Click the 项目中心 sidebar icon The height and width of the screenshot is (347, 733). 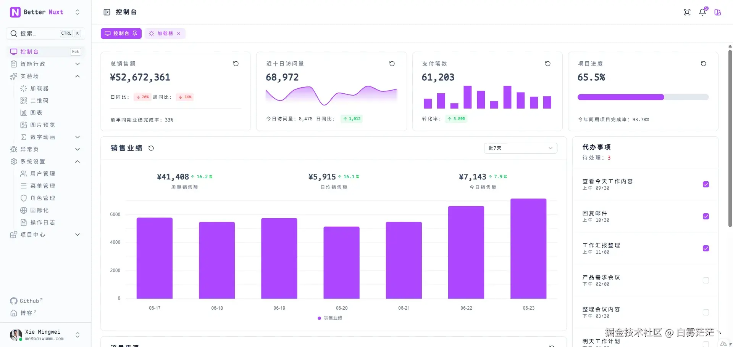tap(14, 235)
